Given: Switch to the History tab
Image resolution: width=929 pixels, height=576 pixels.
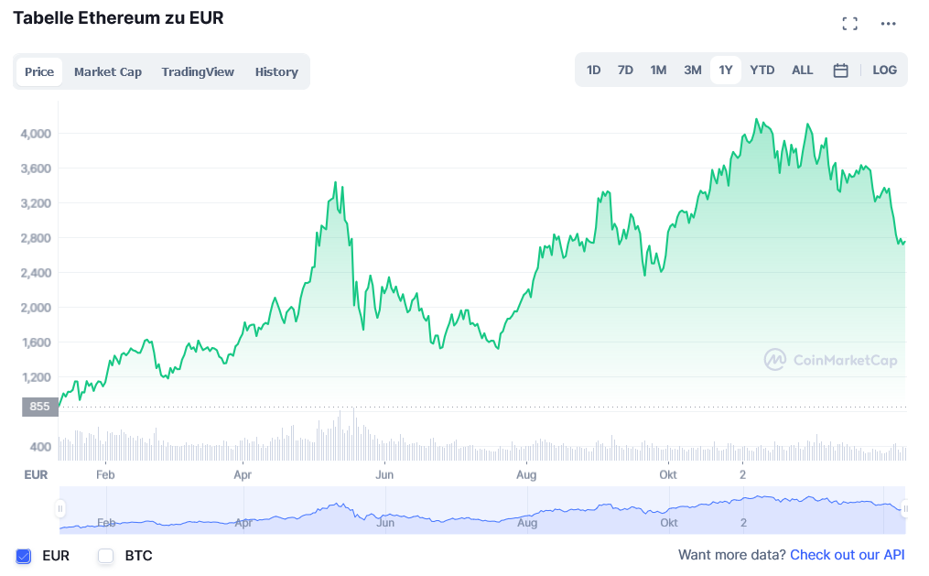Looking at the screenshot, I should point(276,71).
